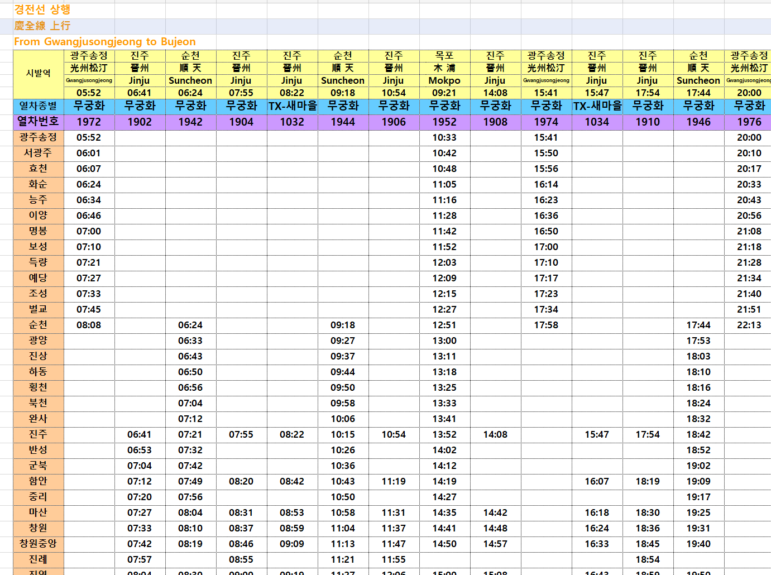771x575 pixels.
Task: Click train number 1976 cell
Action: [x=749, y=122]
